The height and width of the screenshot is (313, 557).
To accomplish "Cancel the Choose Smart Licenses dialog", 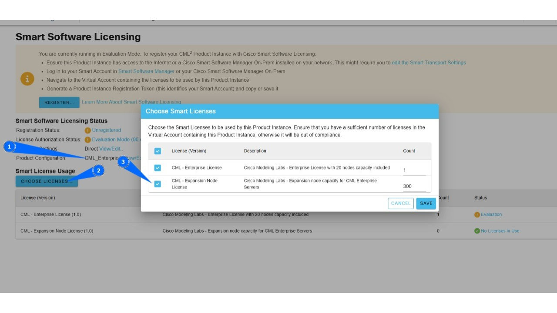I will coord(400,203).
